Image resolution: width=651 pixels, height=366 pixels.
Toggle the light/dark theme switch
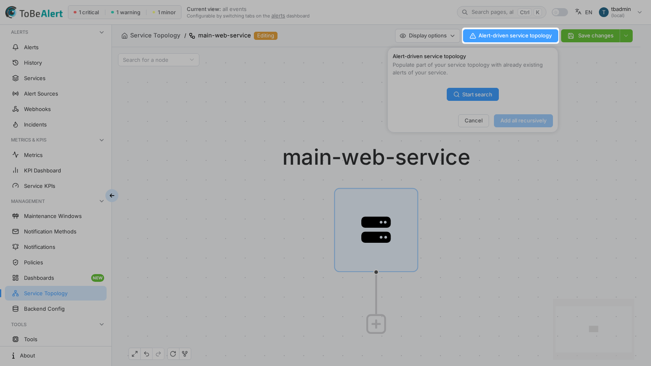560,12
